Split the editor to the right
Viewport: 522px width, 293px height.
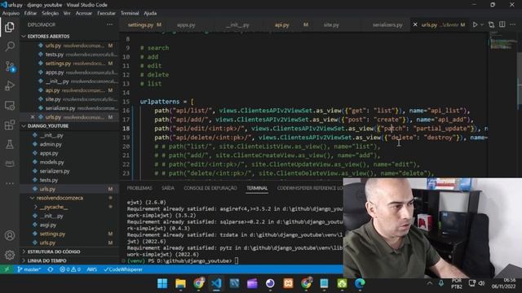point(502,24)
